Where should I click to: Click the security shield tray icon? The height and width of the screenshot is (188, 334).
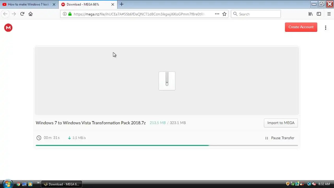pyautogui.click(x=288, y=184)
